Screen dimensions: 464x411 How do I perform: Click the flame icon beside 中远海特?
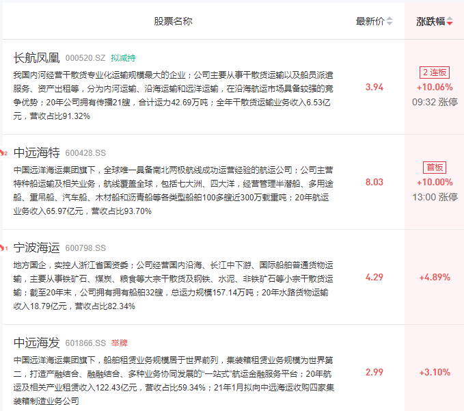click(x=3, y=153)
